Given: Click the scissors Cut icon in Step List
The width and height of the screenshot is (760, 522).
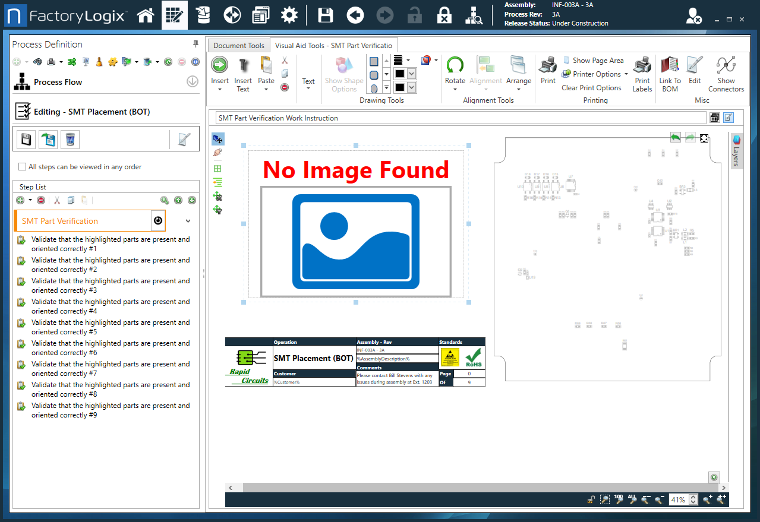Looking at the screenshot, I should (x=56, y=200).
